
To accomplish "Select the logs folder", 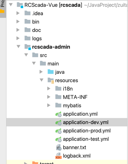I will tap(37, 39).
